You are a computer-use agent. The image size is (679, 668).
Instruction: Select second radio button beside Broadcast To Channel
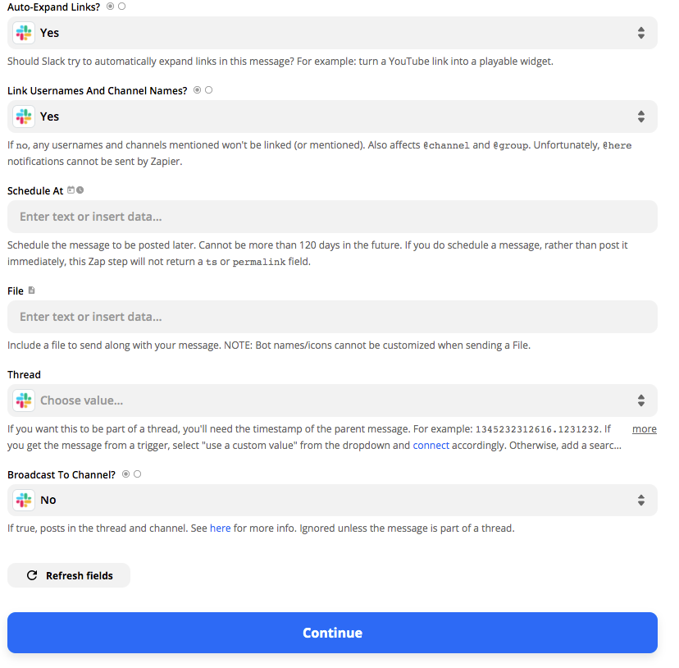coord(137,474)
